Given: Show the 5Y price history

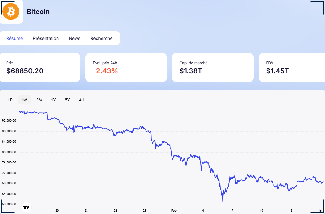Looking at the screenshot, I should click(x=67, y=100).
